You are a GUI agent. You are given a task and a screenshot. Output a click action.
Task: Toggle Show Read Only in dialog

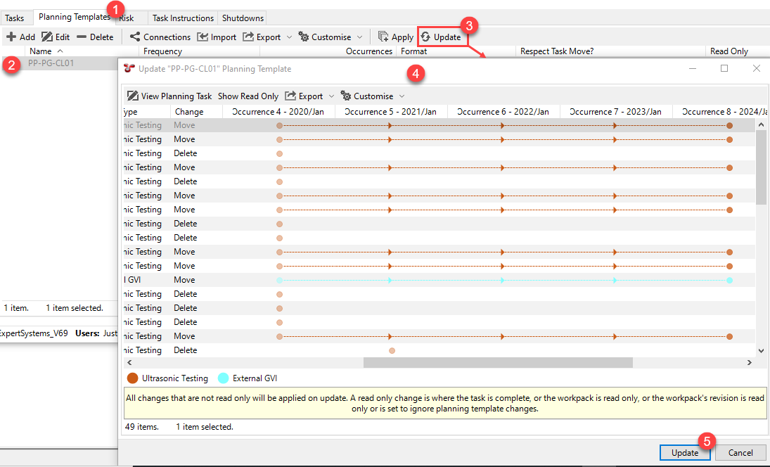(248, 96)
